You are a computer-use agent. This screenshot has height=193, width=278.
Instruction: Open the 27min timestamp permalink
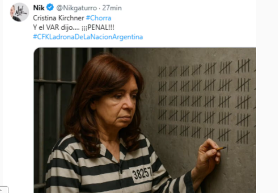point(112,8)
